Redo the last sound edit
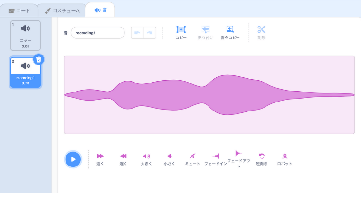Image resolution: width=361 pixels, height=203 pixels. pyautogui.click(x=150, y=33)
